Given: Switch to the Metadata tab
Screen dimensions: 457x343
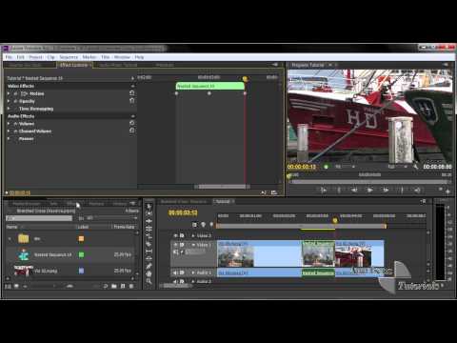Looking at the screenshot, I should [165, 65].
